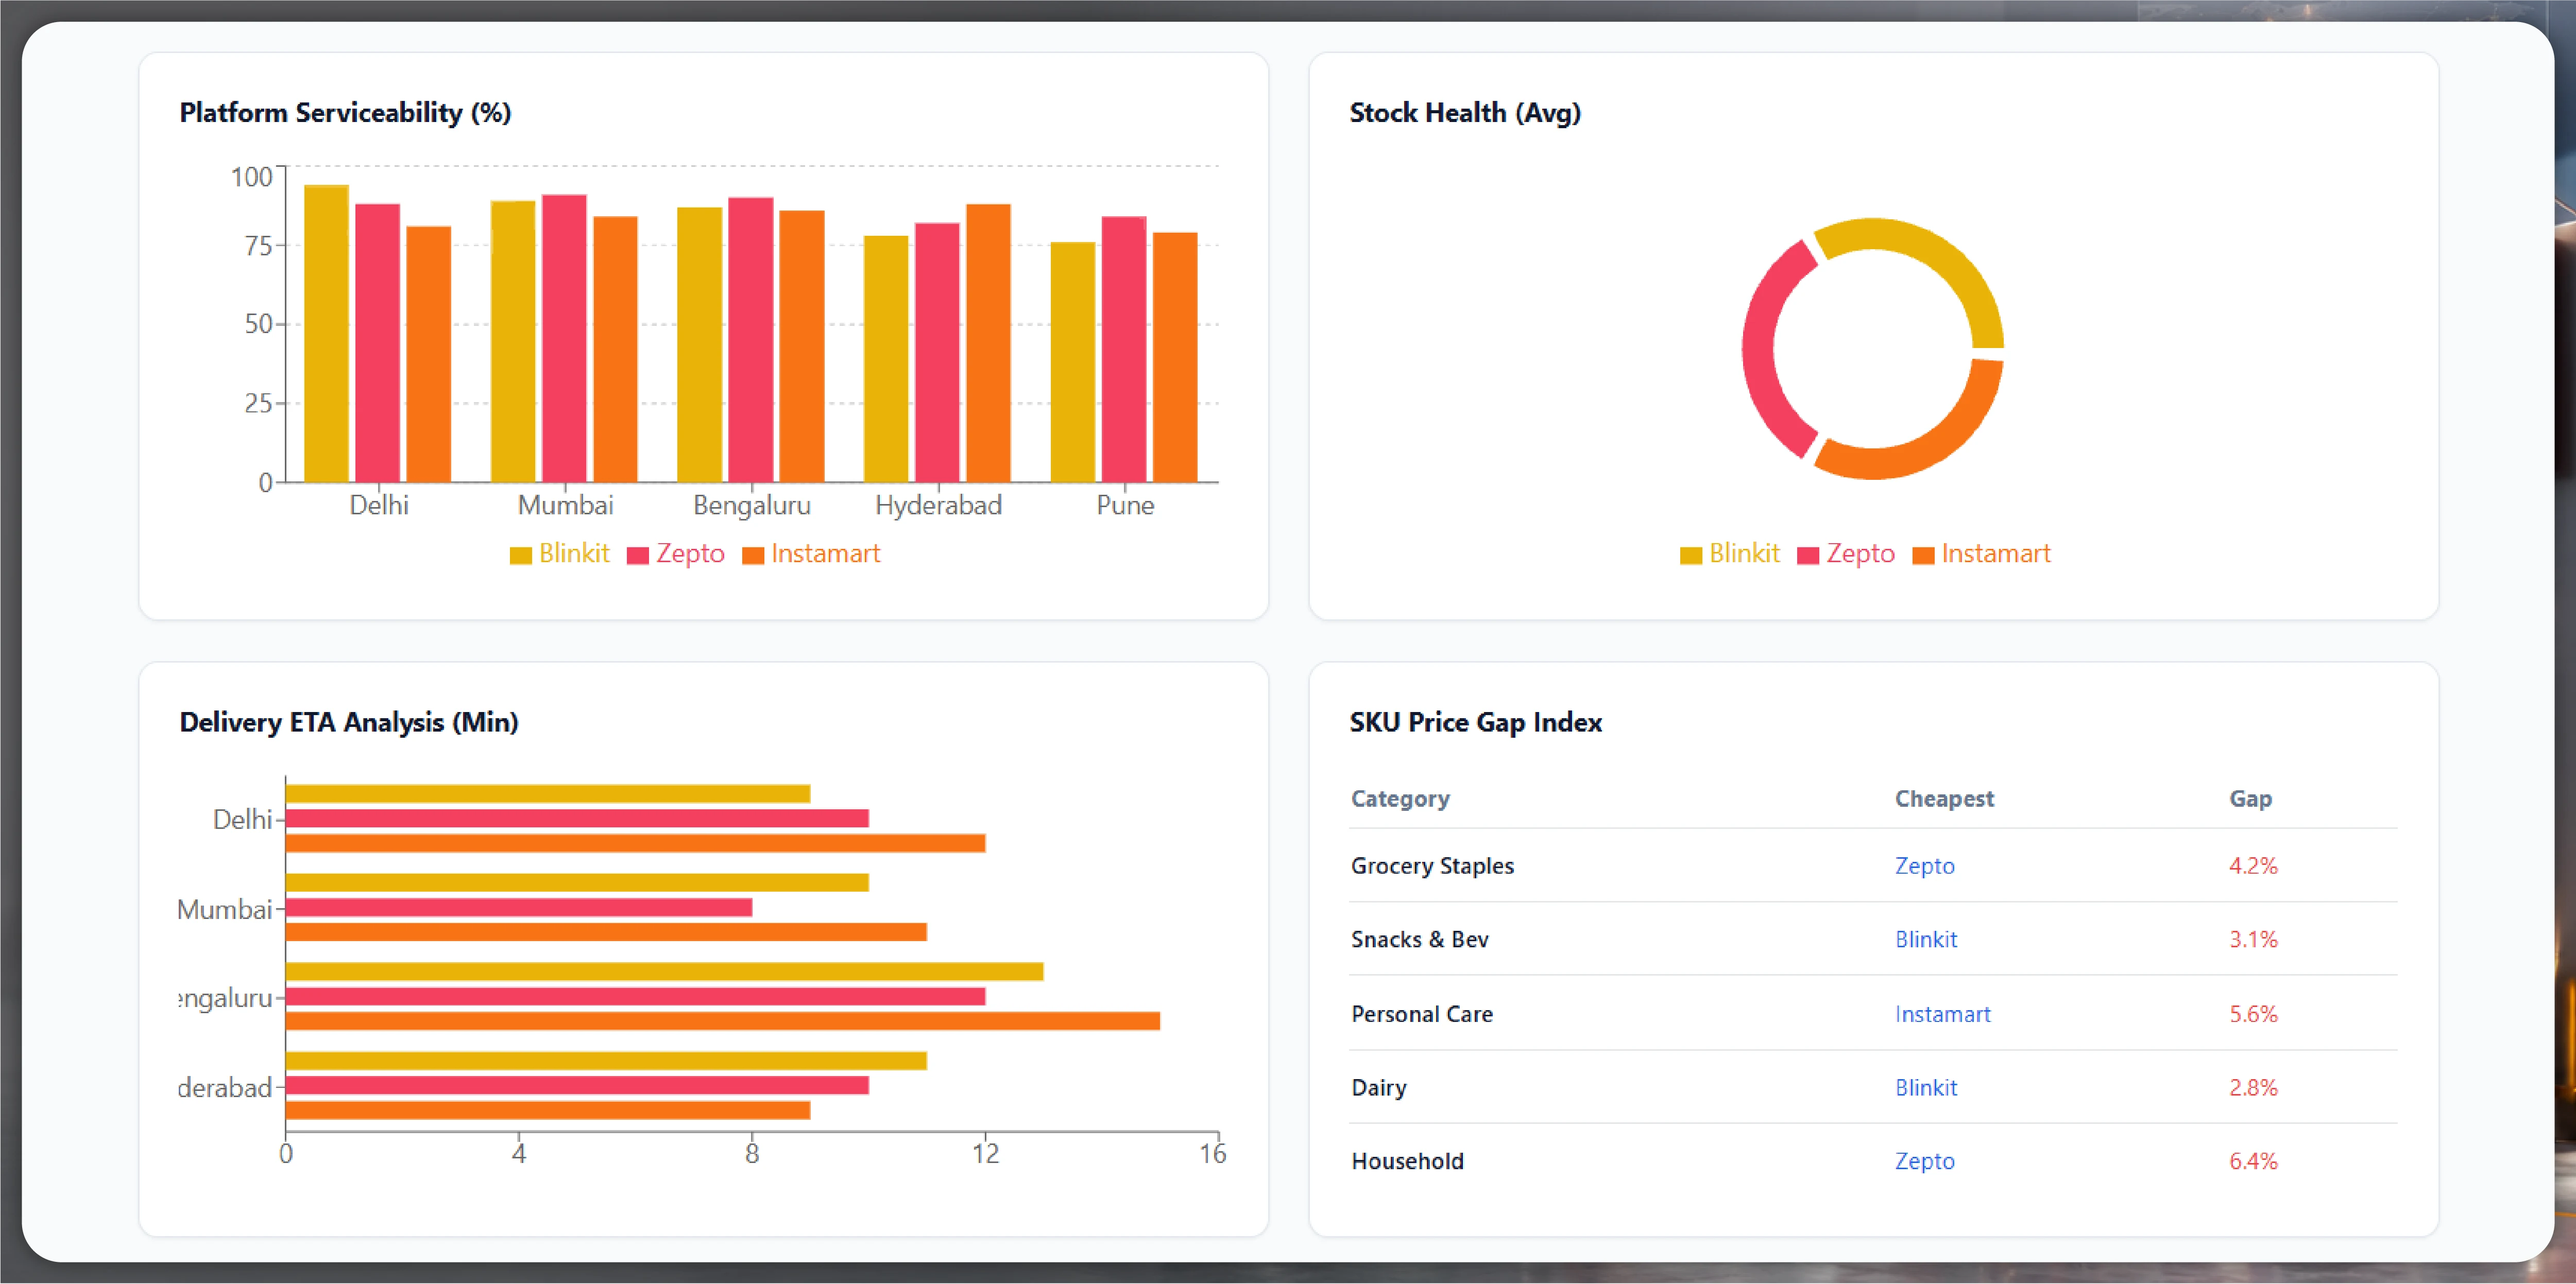Toggle Blinkit legend under Stock Health donut
The width and height of the screenshot is (2576, 1284).
1729,553
